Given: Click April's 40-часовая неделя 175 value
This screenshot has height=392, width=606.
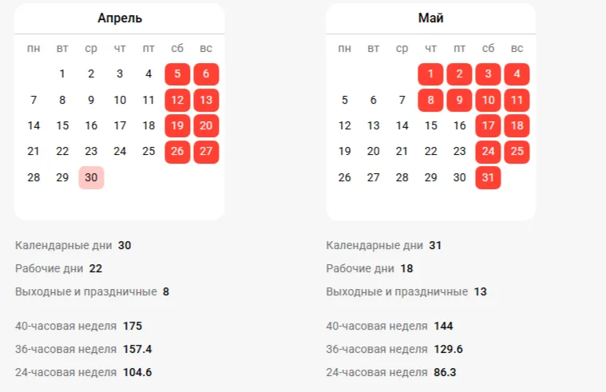Looking at the screenshot, I should click(x=133, y=326).
